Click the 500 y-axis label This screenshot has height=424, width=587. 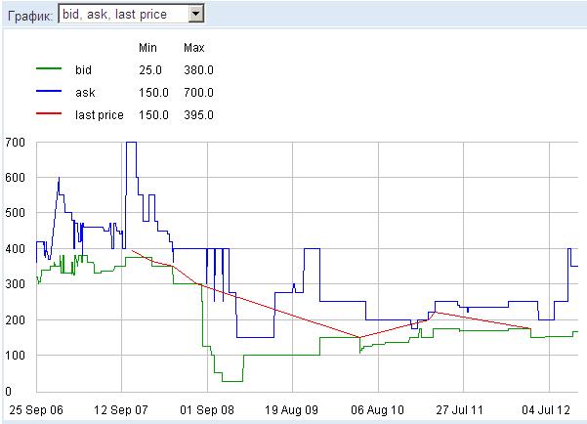click(x=16, y=213)
